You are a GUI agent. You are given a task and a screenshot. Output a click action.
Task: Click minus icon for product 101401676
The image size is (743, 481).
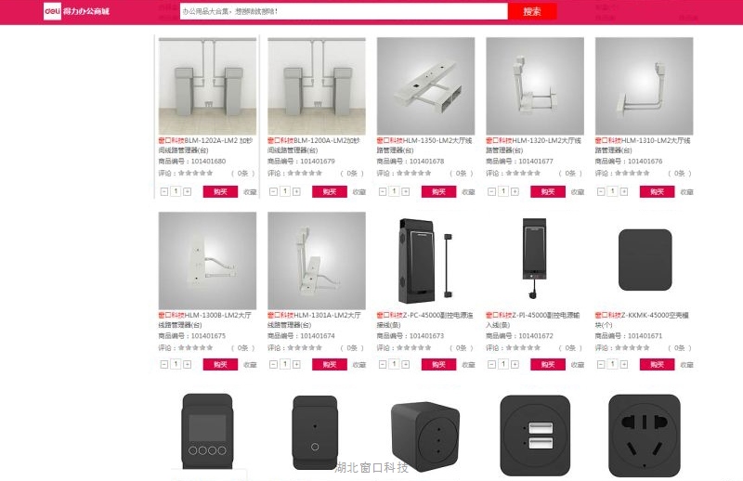601,191
